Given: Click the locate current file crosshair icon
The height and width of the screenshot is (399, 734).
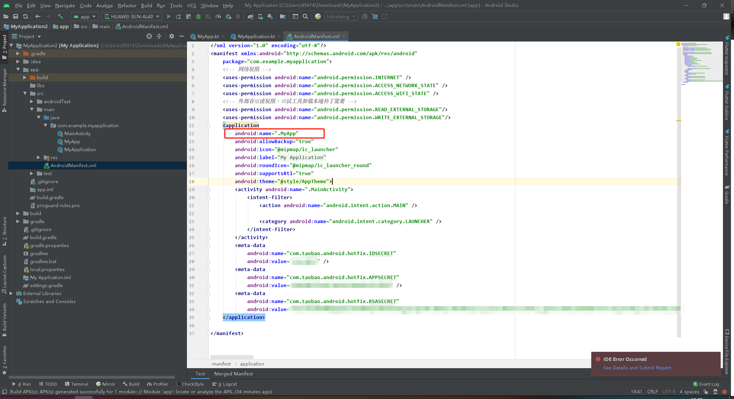Looking at the screenshot, I should click(x=149, y=36).
